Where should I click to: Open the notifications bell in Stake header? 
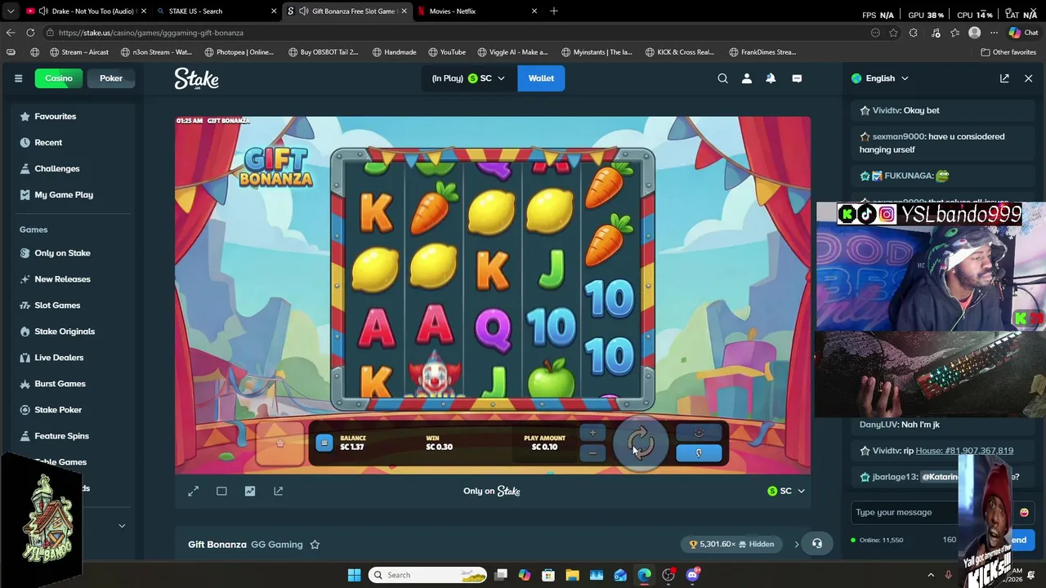[x=771, y=78]
